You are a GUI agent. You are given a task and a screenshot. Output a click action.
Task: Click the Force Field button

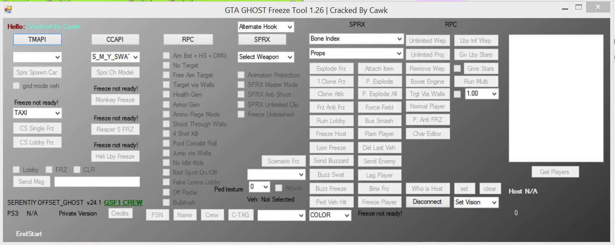(x=379, y=107)
